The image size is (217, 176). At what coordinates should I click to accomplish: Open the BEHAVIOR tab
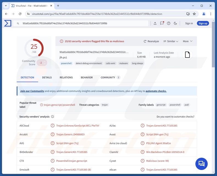click(87, 78)
